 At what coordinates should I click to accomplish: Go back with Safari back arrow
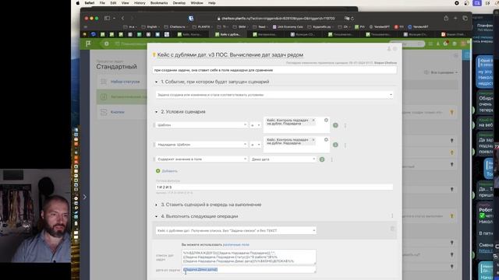(123, 19)
